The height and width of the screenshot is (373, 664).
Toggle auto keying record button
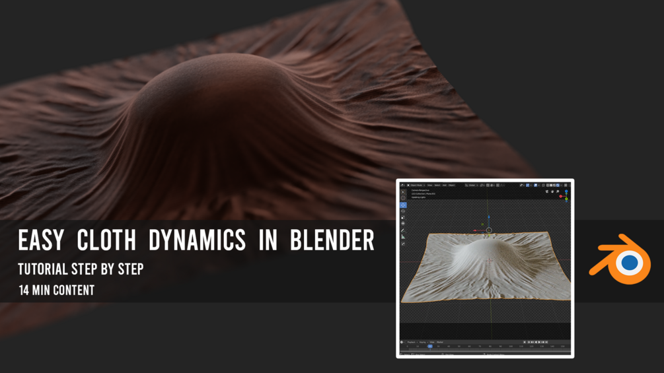click(x=525, y=342)
